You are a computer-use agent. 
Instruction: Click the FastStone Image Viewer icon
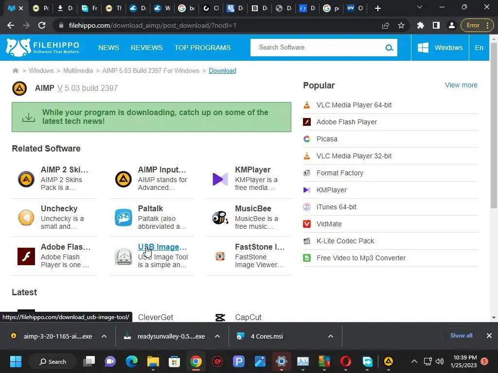[x=220, y=256]
